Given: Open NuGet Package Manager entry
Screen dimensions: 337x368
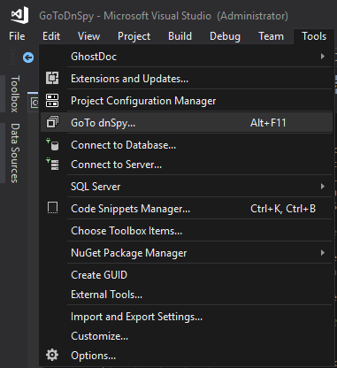Looking at the screenshot, I should (x=187, y=253).
